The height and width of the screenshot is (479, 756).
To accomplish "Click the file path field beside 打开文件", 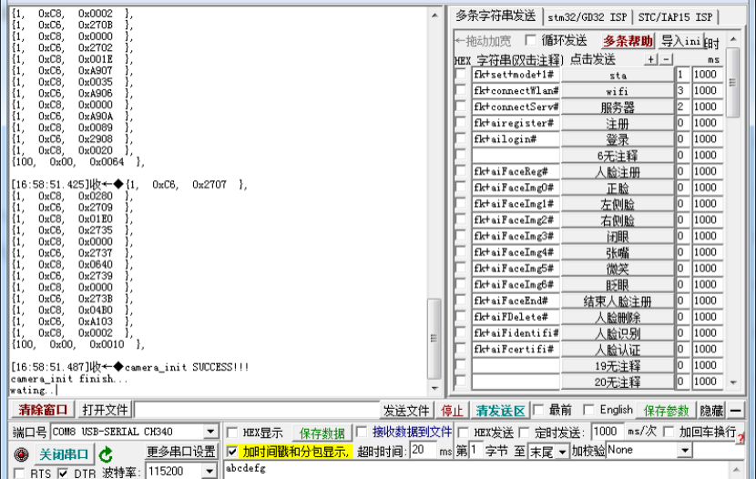I will click(x=257, y=410).
